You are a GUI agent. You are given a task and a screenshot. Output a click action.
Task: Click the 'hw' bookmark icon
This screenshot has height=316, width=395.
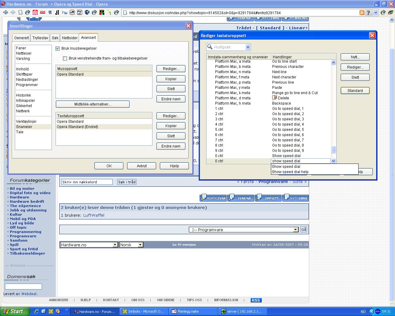64,12
